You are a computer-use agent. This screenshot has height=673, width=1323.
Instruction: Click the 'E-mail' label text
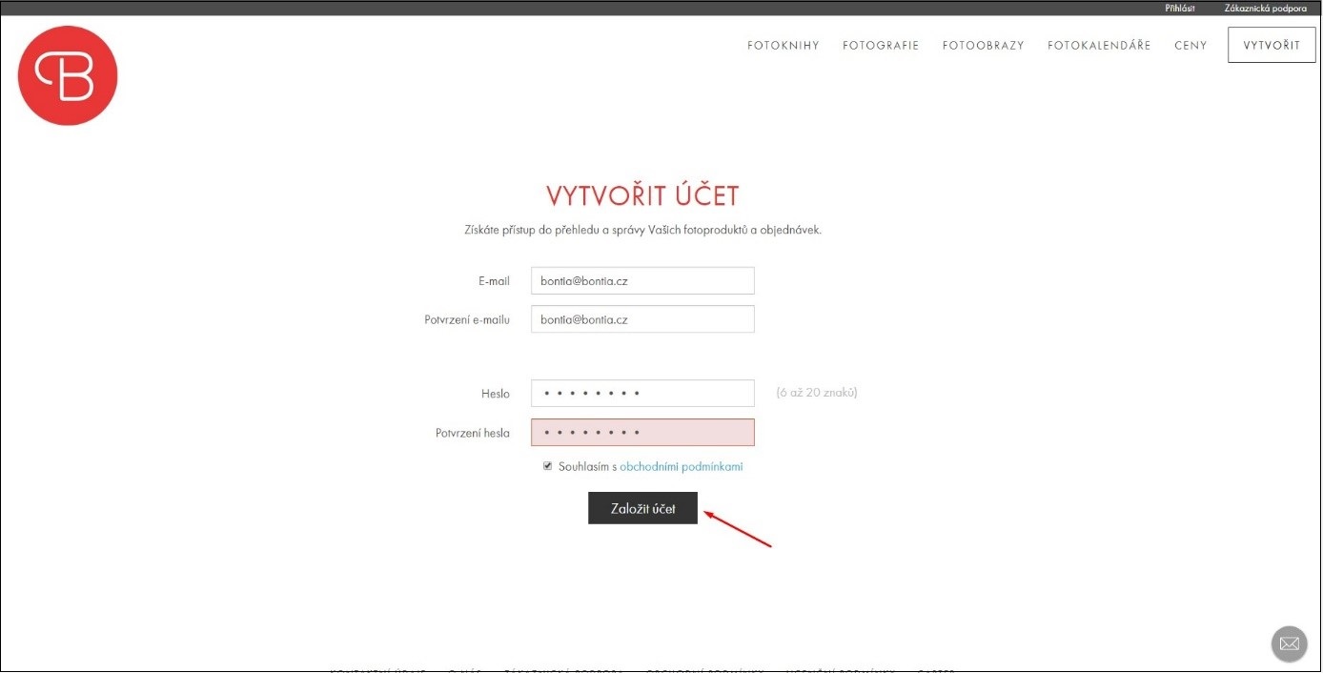coord(494,281)
